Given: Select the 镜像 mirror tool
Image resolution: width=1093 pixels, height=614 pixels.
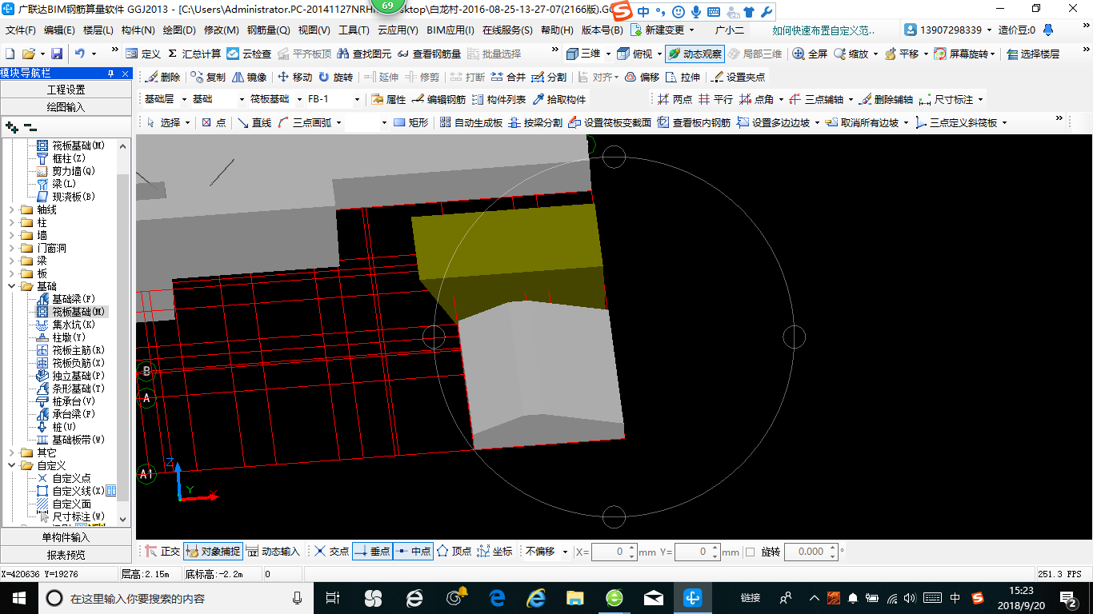Looking at the screenshot, I should click(x=249, y=77).
